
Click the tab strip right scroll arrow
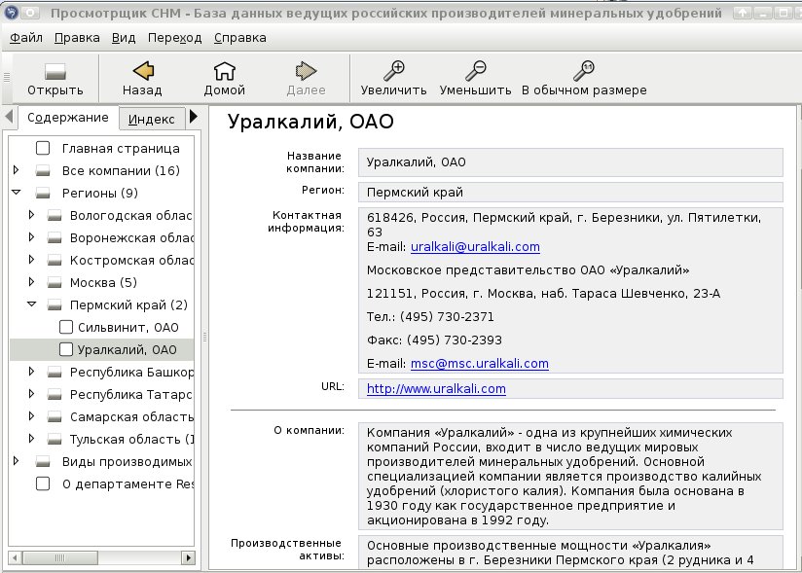pyautogui.click(x=194, y=117)
